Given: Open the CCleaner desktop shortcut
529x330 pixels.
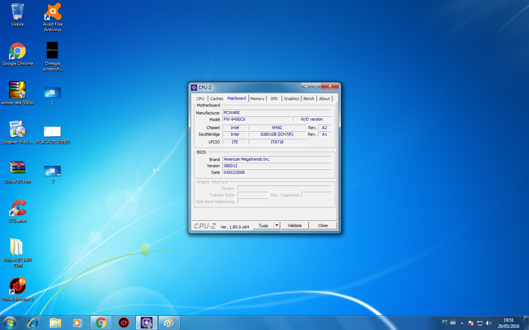Looking at the screenshot, I should pos(18,211).
